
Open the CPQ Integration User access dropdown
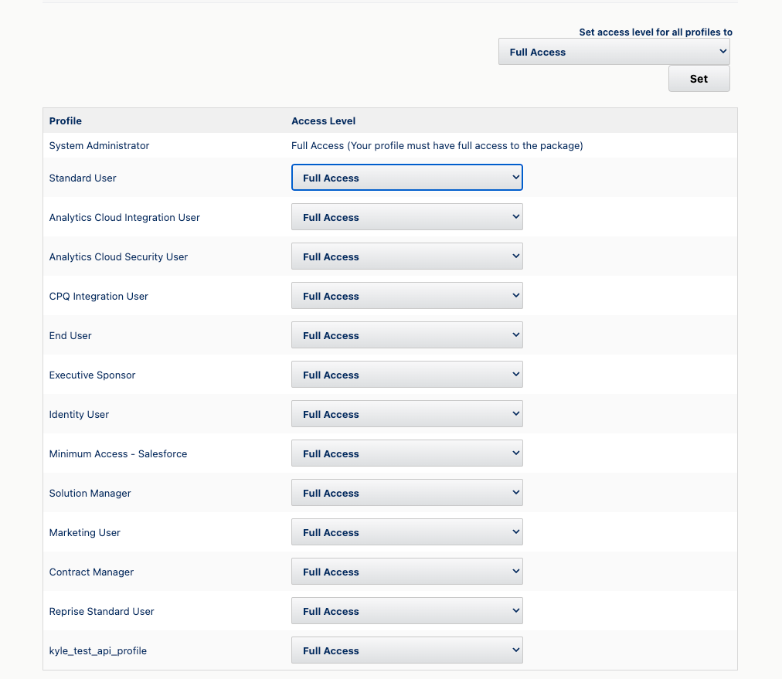[x=407, y=295]
